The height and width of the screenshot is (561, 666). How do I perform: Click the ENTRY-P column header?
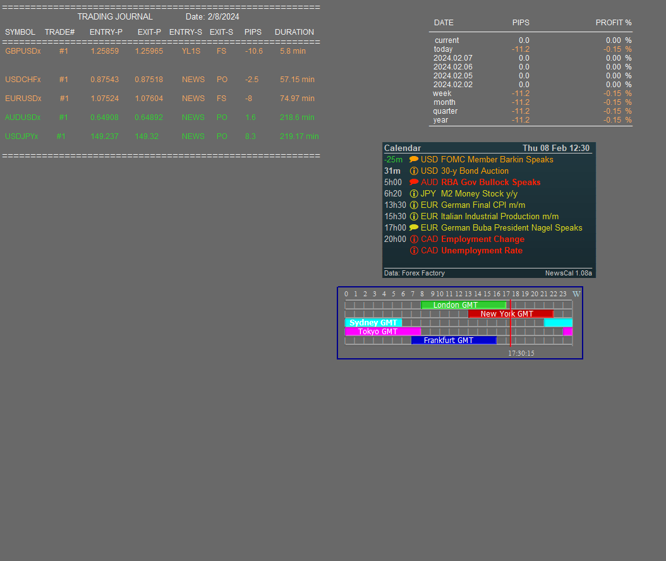pyautogui.click(x=106, y=32)
